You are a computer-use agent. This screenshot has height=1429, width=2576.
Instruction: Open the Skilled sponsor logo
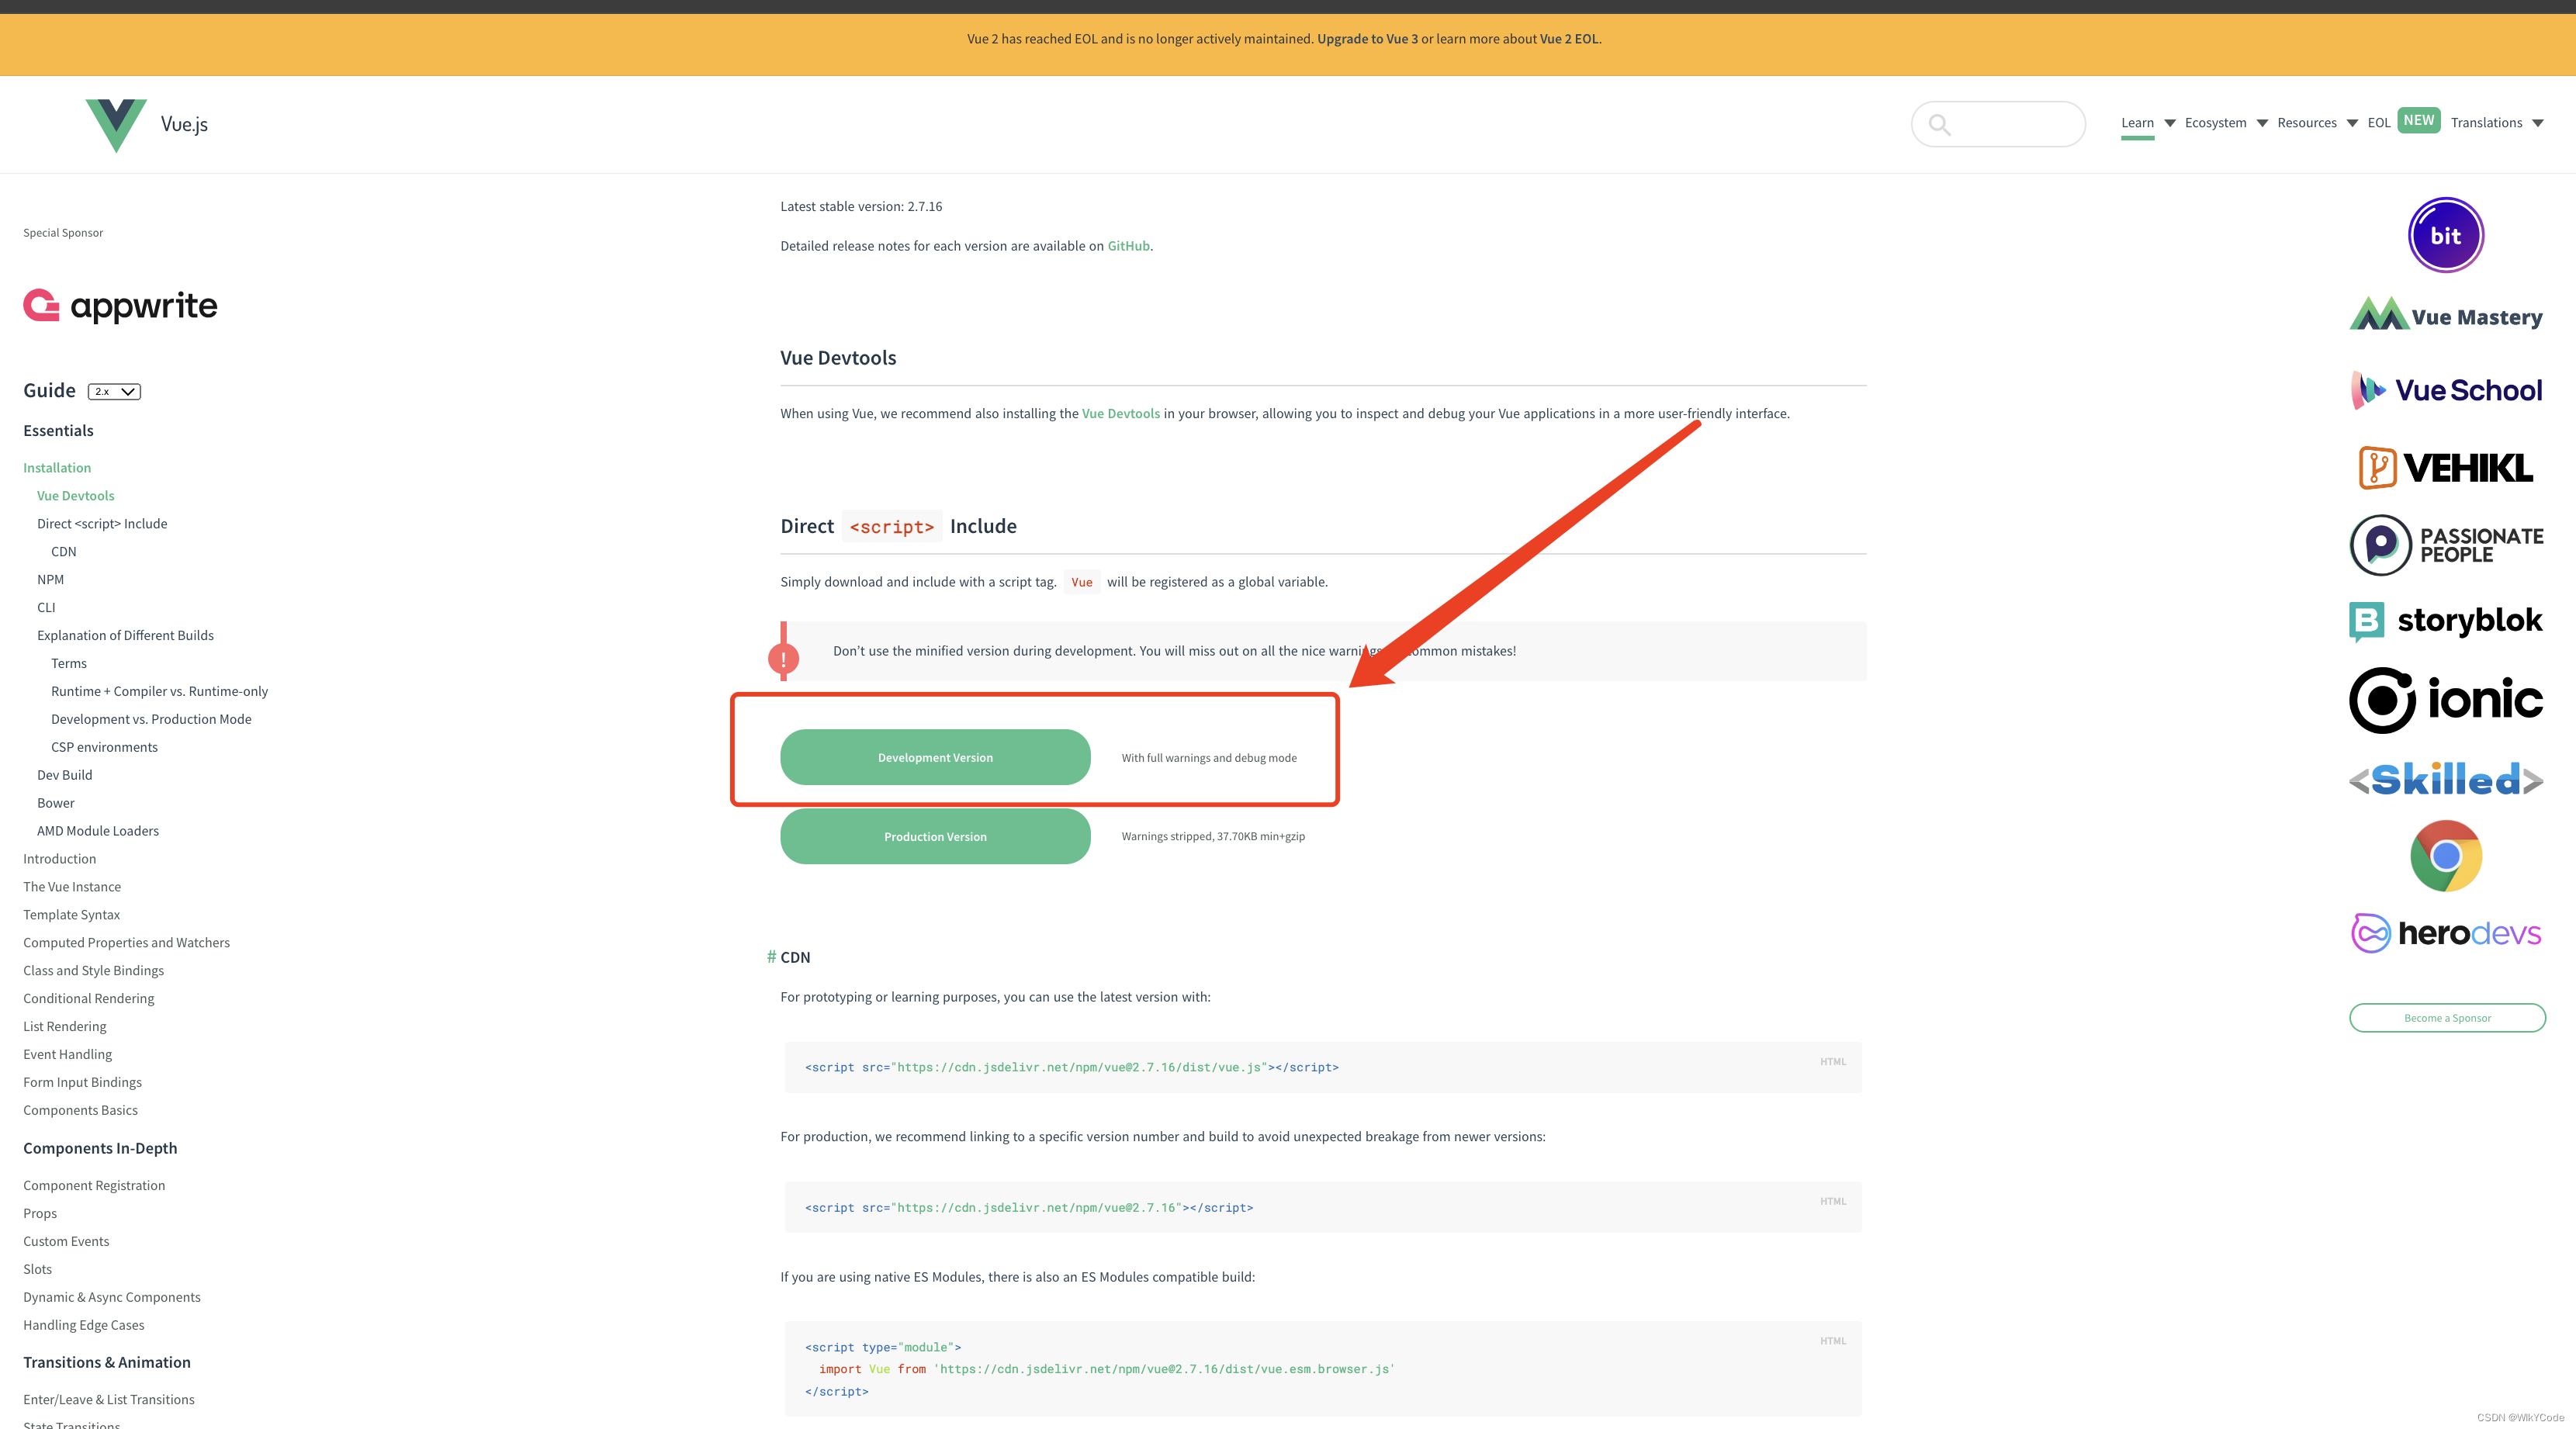(x=2446, y=779)
